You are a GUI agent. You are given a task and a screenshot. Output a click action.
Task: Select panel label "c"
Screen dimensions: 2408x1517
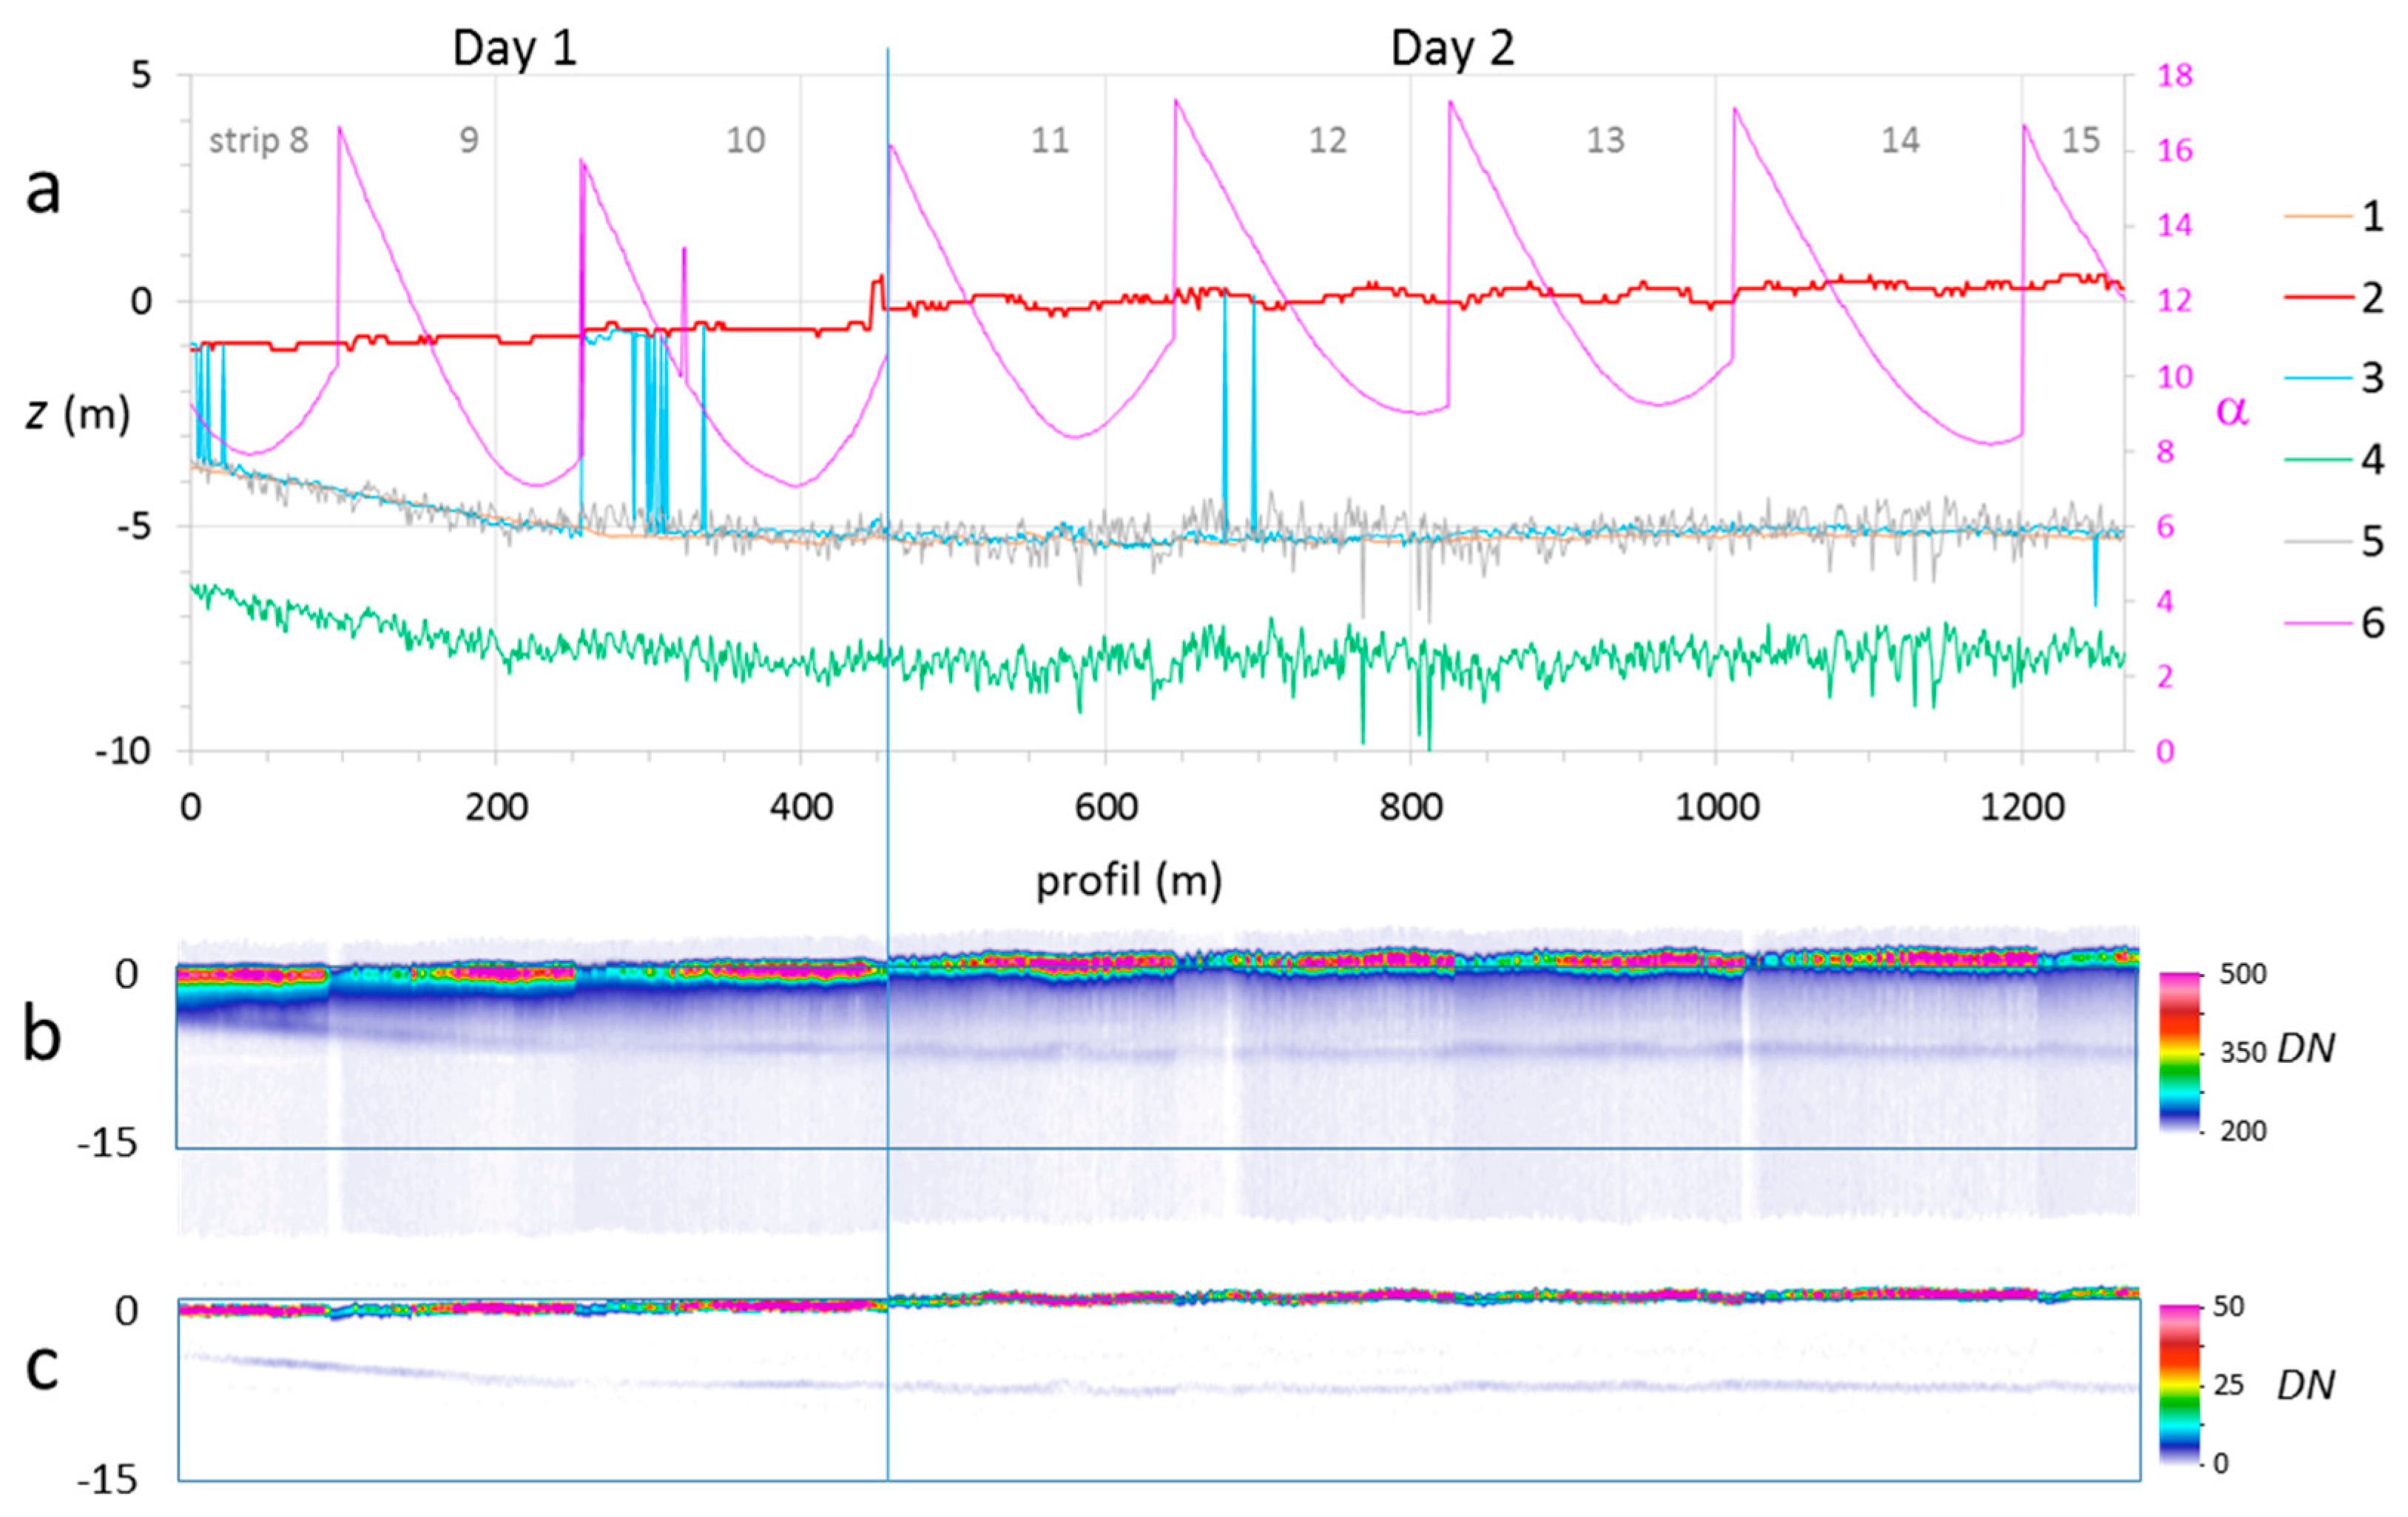42,1369
